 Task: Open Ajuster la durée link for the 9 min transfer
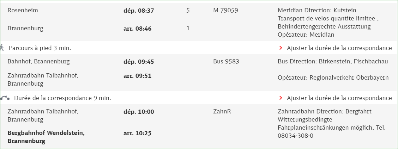coord(339,98)
